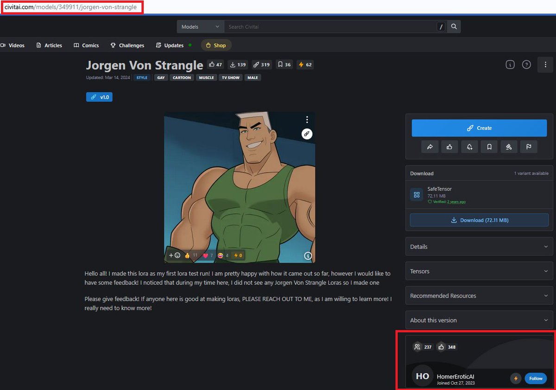Click the info circle icon near the title
The height and width of the screenshot is (390, 556).
[510, 65]
